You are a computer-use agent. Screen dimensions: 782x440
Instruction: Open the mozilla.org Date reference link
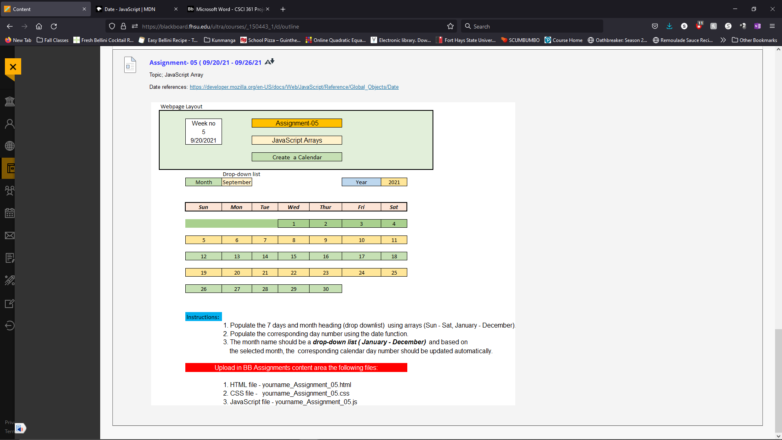pos(293,87)
